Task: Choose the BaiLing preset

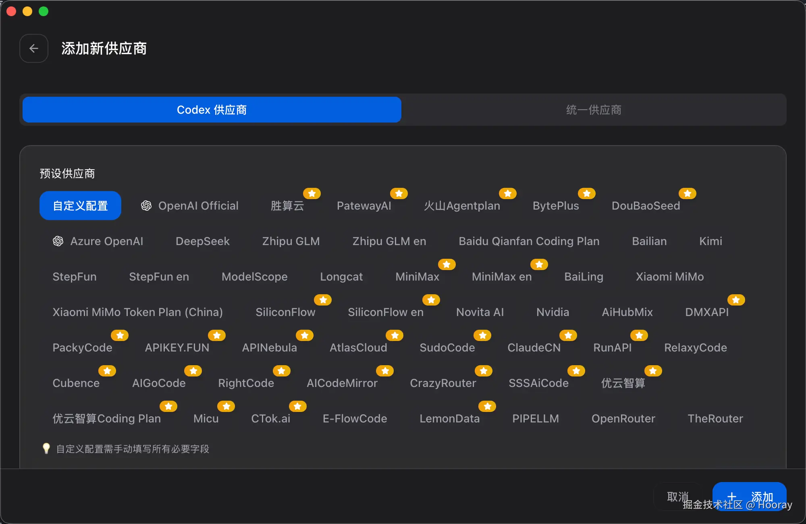Action: (584, 277)
